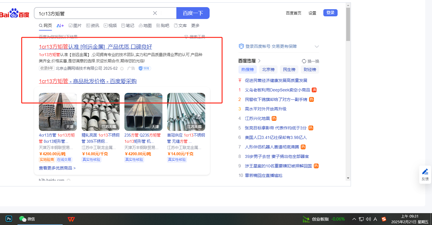This screenshot has height=225, width=432.
Task: Open hot search 人形伴侣机器人赛道彻底沸腾
Action: (272, 147)
